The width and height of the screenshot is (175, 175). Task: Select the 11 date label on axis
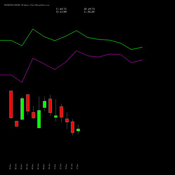point(55,167)
